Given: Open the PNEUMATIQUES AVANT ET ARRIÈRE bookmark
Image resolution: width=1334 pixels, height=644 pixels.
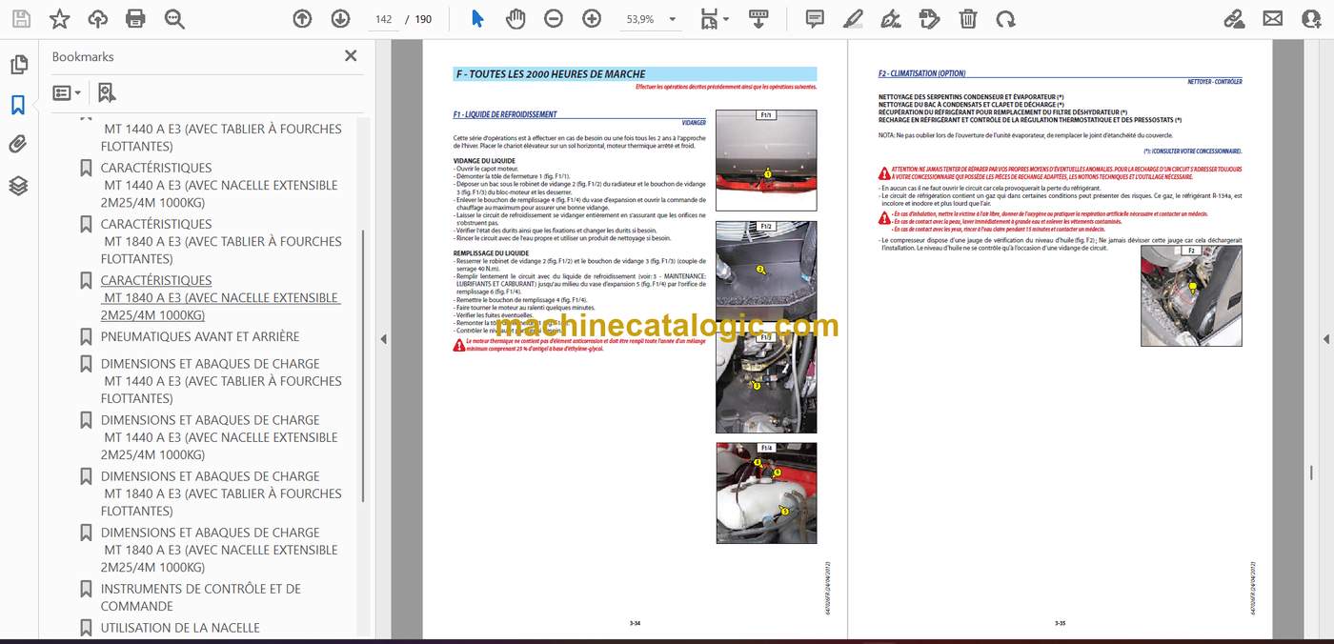Looking at the screenshot, I should point(200,336).
